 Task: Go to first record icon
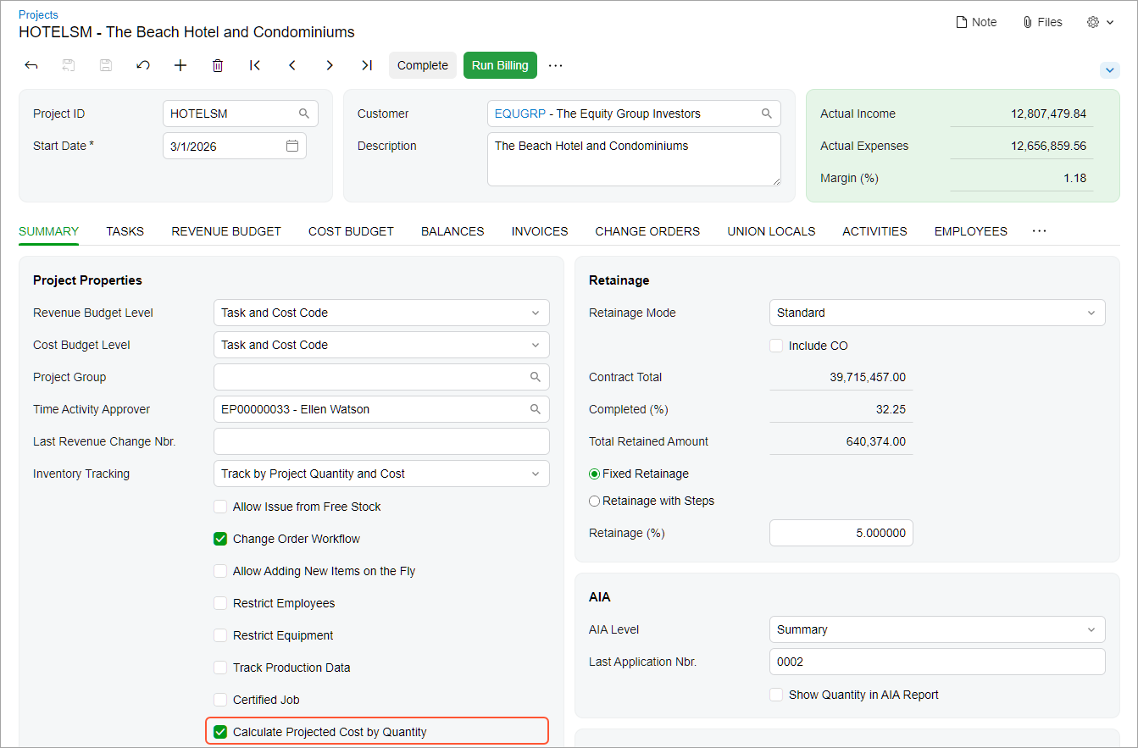255,65
